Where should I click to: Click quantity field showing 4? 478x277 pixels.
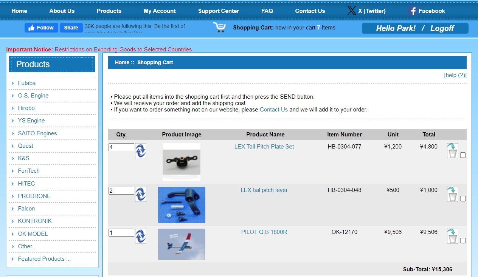pos(121,147)
